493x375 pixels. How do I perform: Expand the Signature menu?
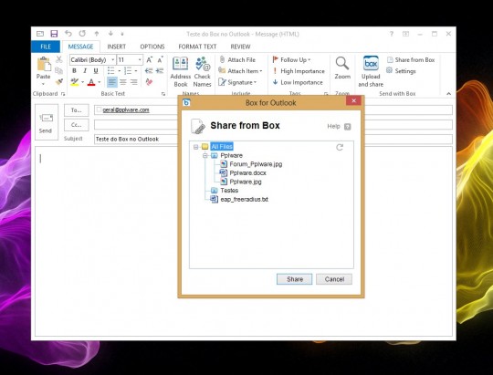[237, 82]
